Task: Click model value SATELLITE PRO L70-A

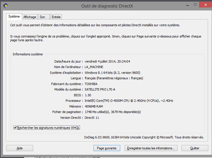Action: (100, 89)
